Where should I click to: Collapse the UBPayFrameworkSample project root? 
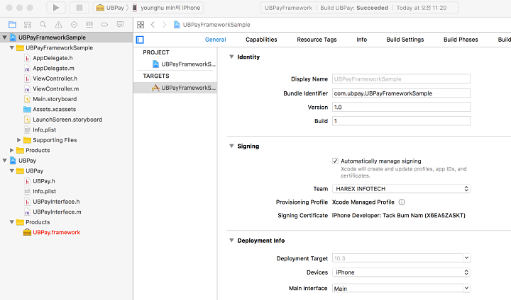[4, 37]
